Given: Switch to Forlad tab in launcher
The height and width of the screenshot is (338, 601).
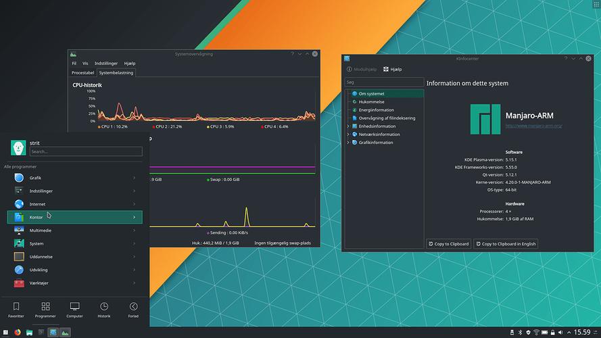Looking at the screenshot, I should (133, 310).
